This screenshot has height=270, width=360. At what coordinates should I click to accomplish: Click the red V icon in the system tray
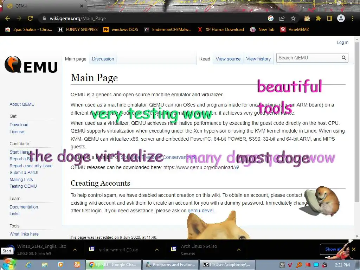coord(290,265)
